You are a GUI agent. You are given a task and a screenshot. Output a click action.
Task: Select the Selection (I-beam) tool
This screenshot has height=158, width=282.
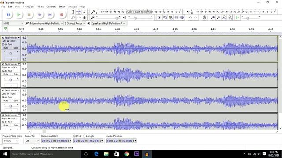click(73, 12)
